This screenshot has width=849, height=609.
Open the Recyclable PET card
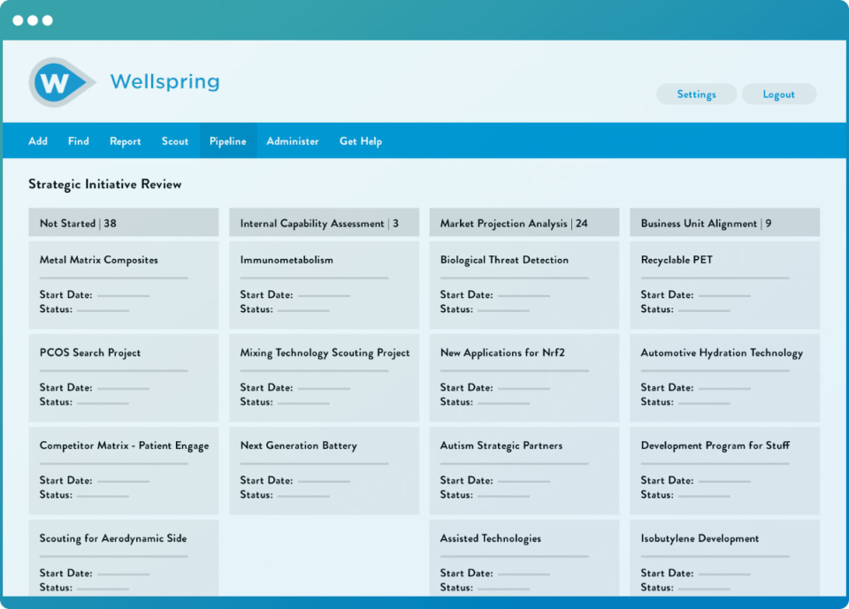pyautogui.click(x=723, y=284)
